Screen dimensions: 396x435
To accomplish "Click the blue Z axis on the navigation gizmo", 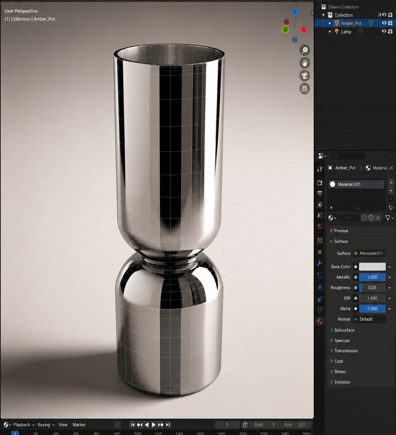I will (295, 12).
